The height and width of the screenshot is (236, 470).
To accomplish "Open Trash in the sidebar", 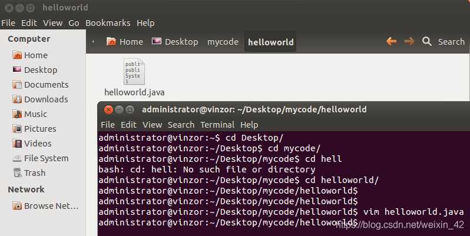I will click(x=29, y=173).
